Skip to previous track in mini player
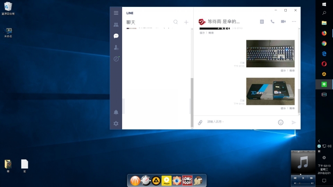The image size is (333, 187). 295,178
